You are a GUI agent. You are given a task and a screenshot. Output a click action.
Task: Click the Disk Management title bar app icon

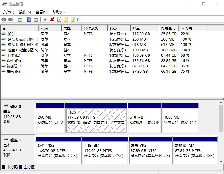click(4, 4)
